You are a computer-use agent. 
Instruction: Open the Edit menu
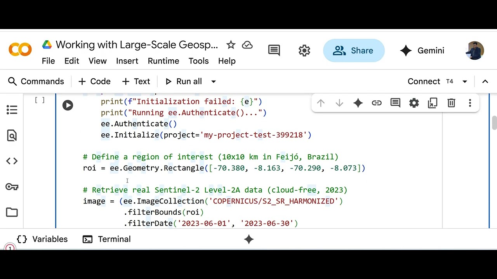coord(71,61)
